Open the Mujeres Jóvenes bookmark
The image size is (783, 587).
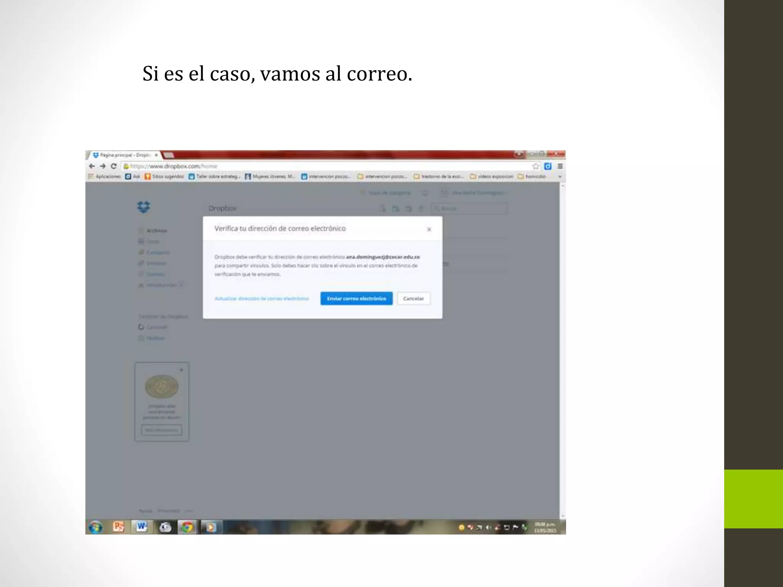click(x=270, y=177)
